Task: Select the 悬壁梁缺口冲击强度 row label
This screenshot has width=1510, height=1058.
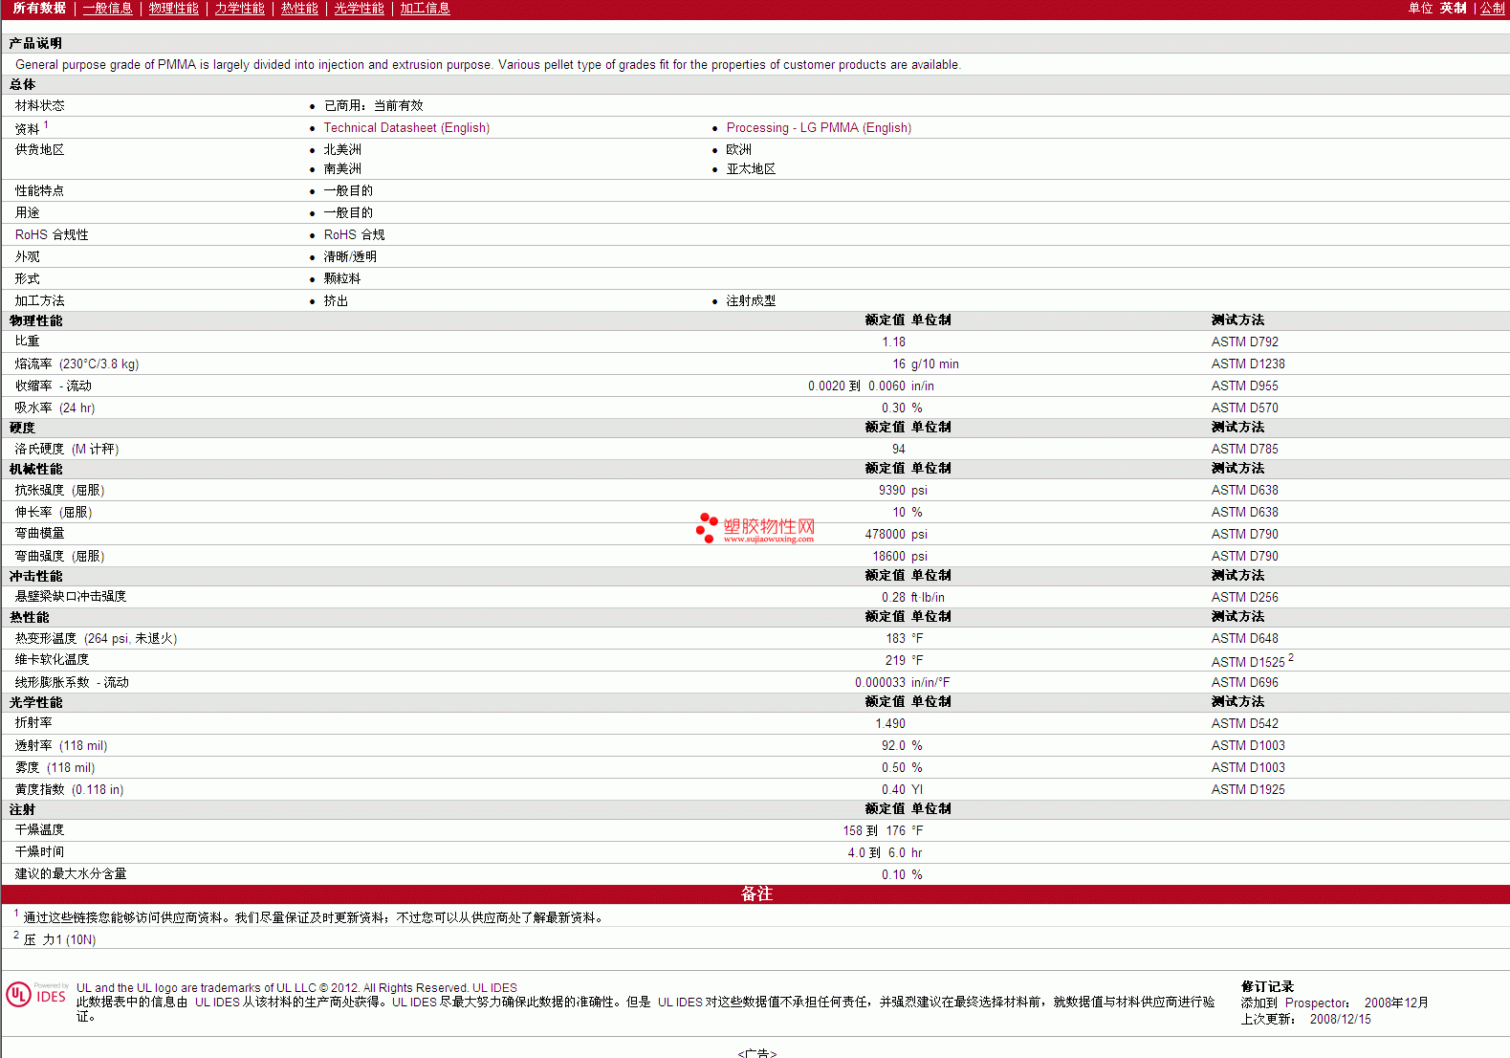Action: (71, 597)
